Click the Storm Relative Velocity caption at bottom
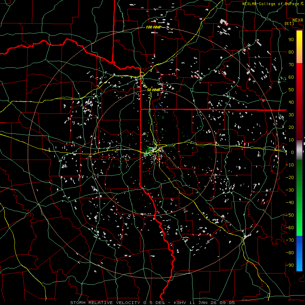 tap(152, 303)
